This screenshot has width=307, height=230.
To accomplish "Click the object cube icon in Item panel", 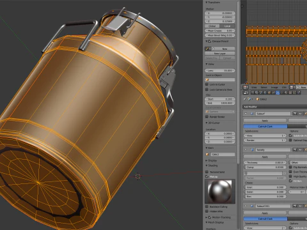I will (x=207, y=154).
